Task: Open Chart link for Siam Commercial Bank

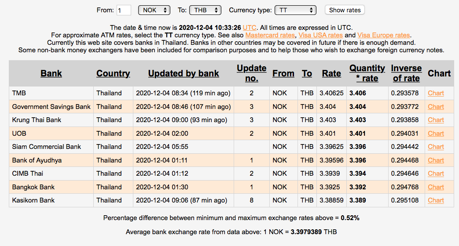Action: point(436,147)
